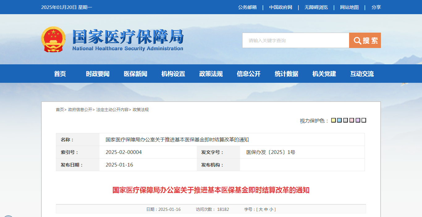Click the document name in 名称 row
Screen dimensions: 422x217
pyautogui.click(x=177, y=139)
